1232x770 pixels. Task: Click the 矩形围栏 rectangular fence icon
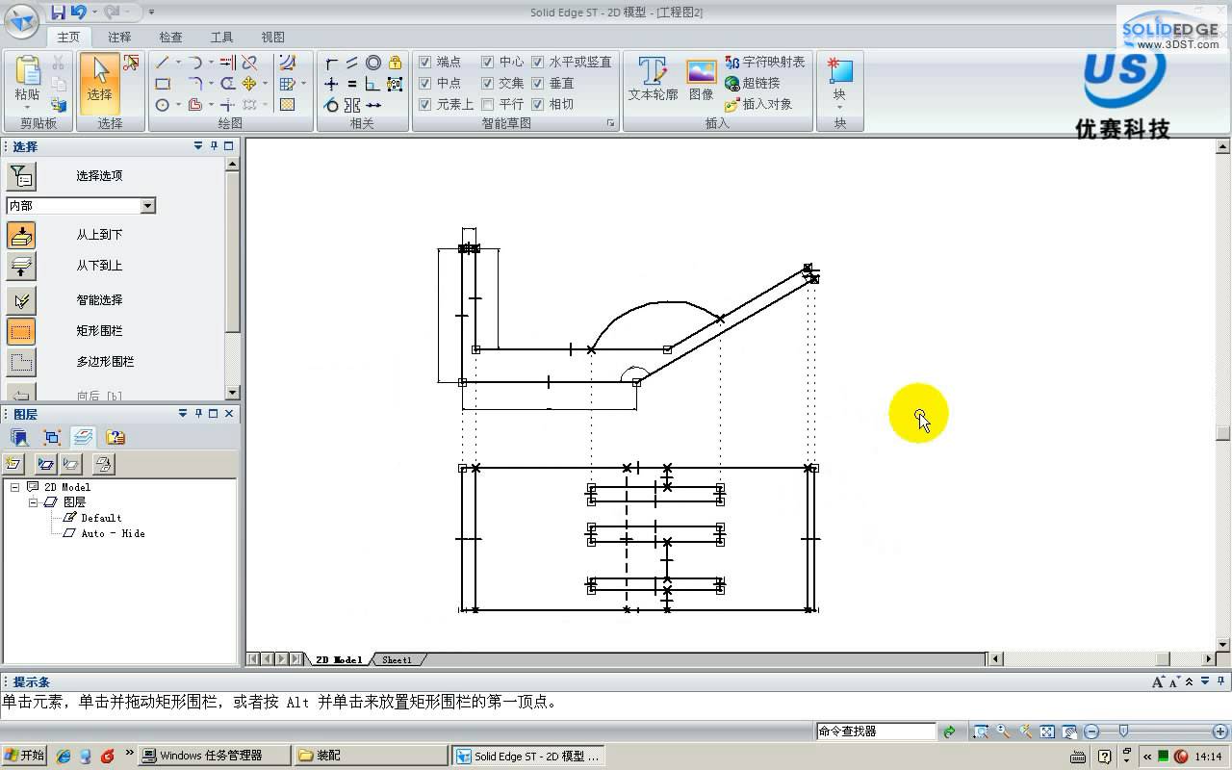(21, 331)
